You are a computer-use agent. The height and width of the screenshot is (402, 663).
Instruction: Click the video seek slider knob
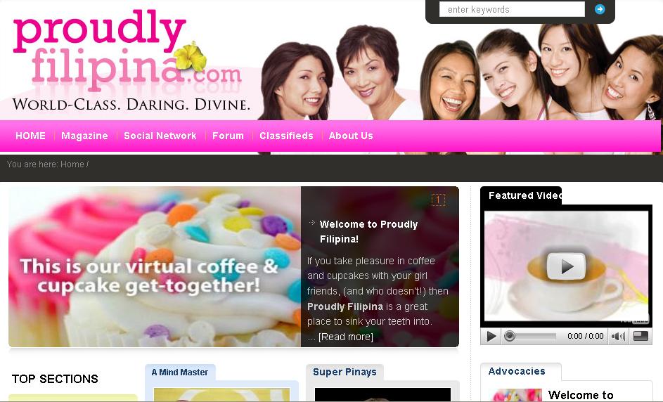pyautogui.click(x=510, y=336)
